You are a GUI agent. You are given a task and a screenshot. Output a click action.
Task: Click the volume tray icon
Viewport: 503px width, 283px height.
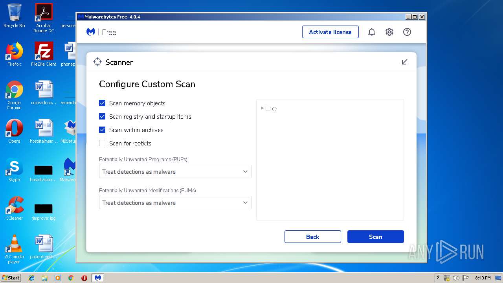(x=456, y=278)
